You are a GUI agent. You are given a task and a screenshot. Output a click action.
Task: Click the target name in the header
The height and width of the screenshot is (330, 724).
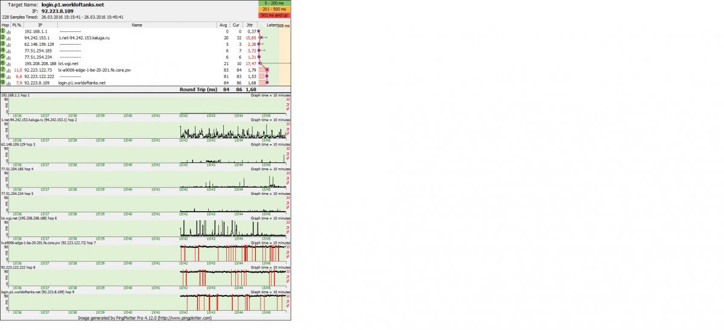click(73, 5)
